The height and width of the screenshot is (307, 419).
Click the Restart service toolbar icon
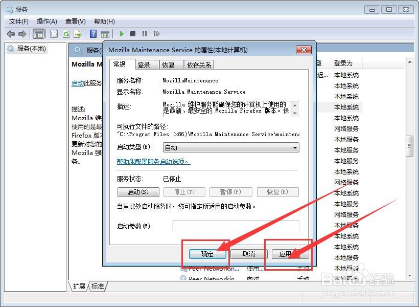coord(156,34)
